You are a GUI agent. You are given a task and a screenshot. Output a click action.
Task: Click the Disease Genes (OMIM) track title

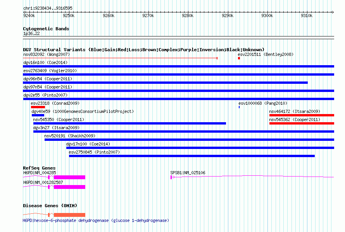pos(50,206)
